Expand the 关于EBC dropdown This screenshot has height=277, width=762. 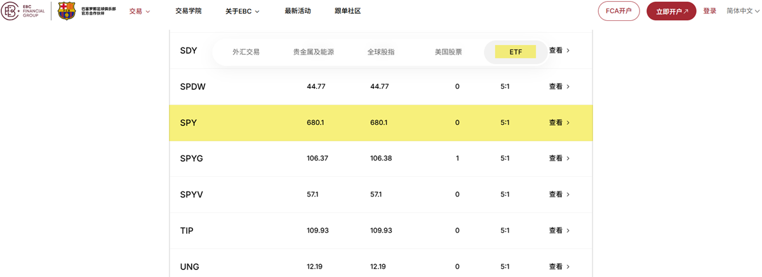pyautogui.click(x=243, y=11)
